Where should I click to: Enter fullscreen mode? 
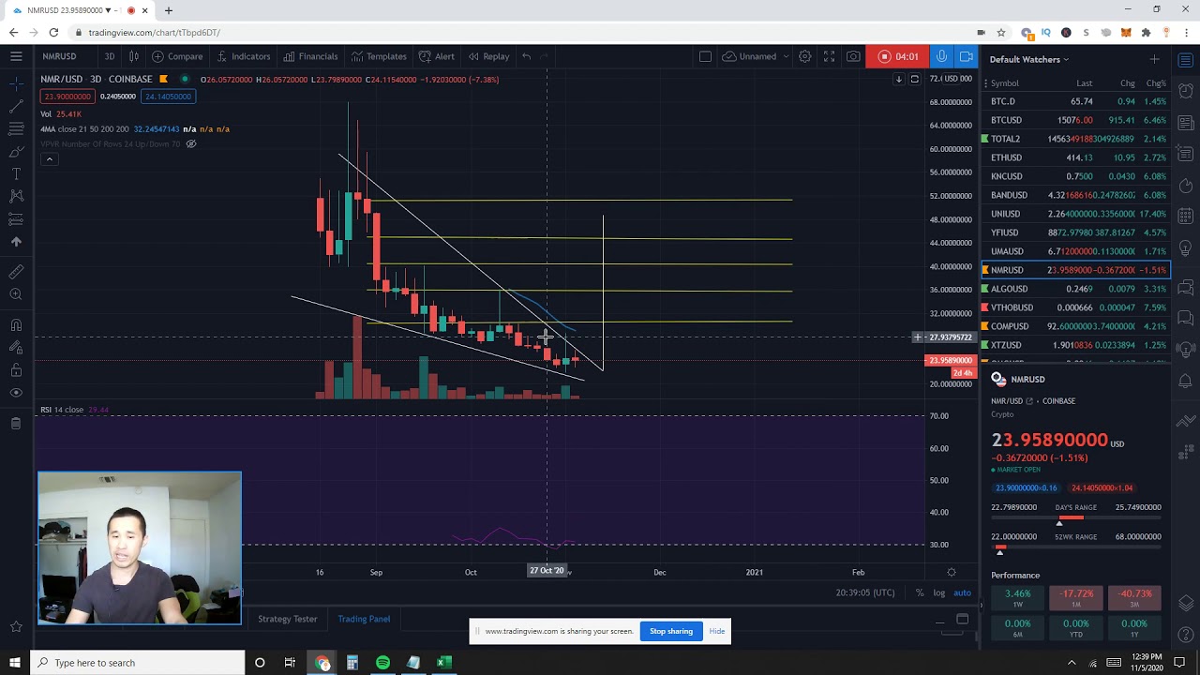pyautogui.click(x=829, y=56)
